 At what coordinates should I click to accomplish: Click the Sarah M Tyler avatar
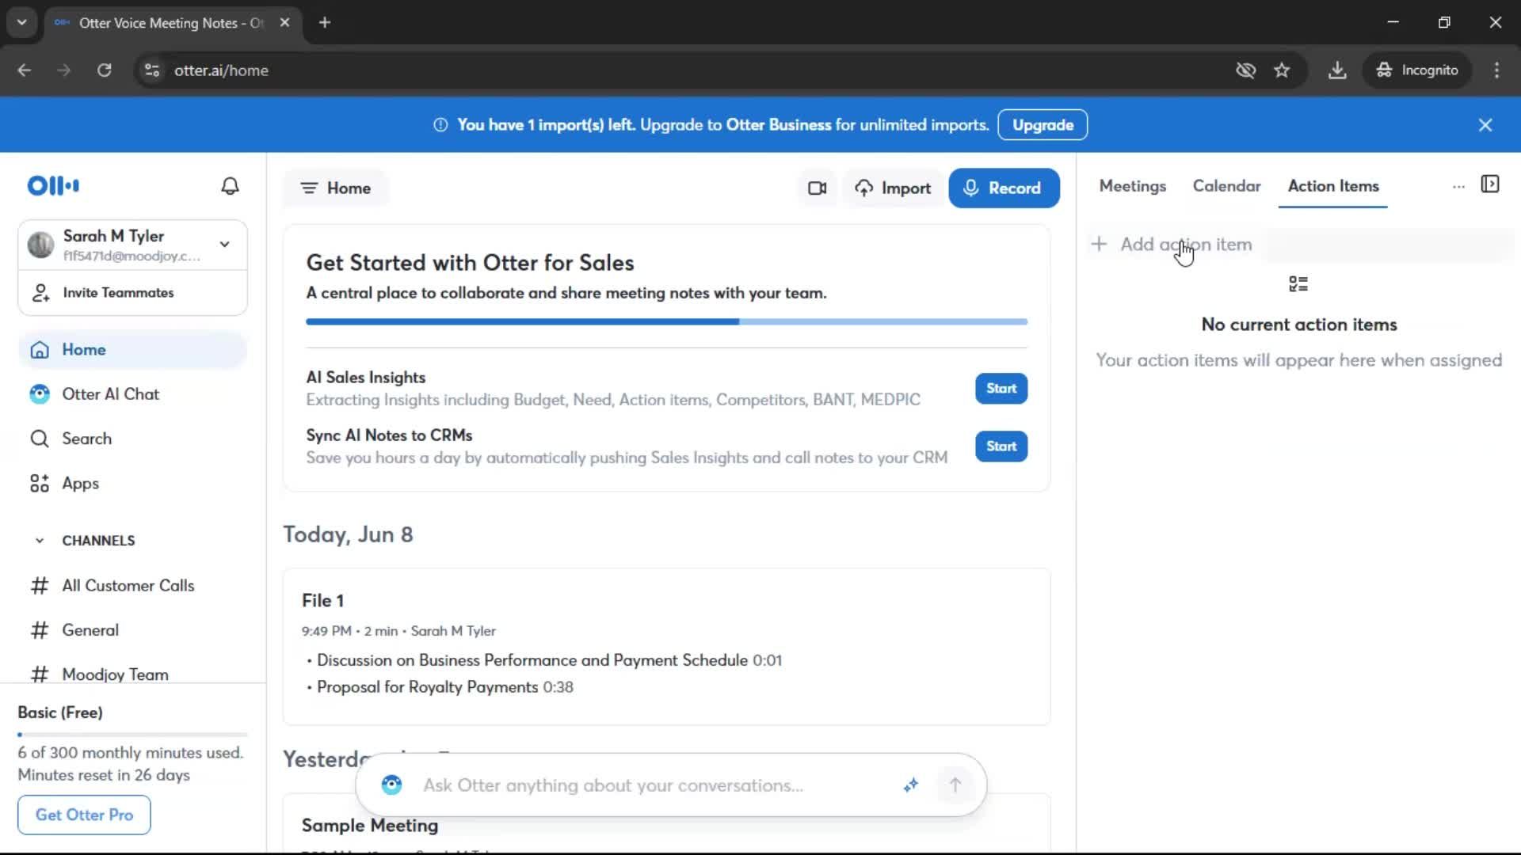click(x=40, y=245)
